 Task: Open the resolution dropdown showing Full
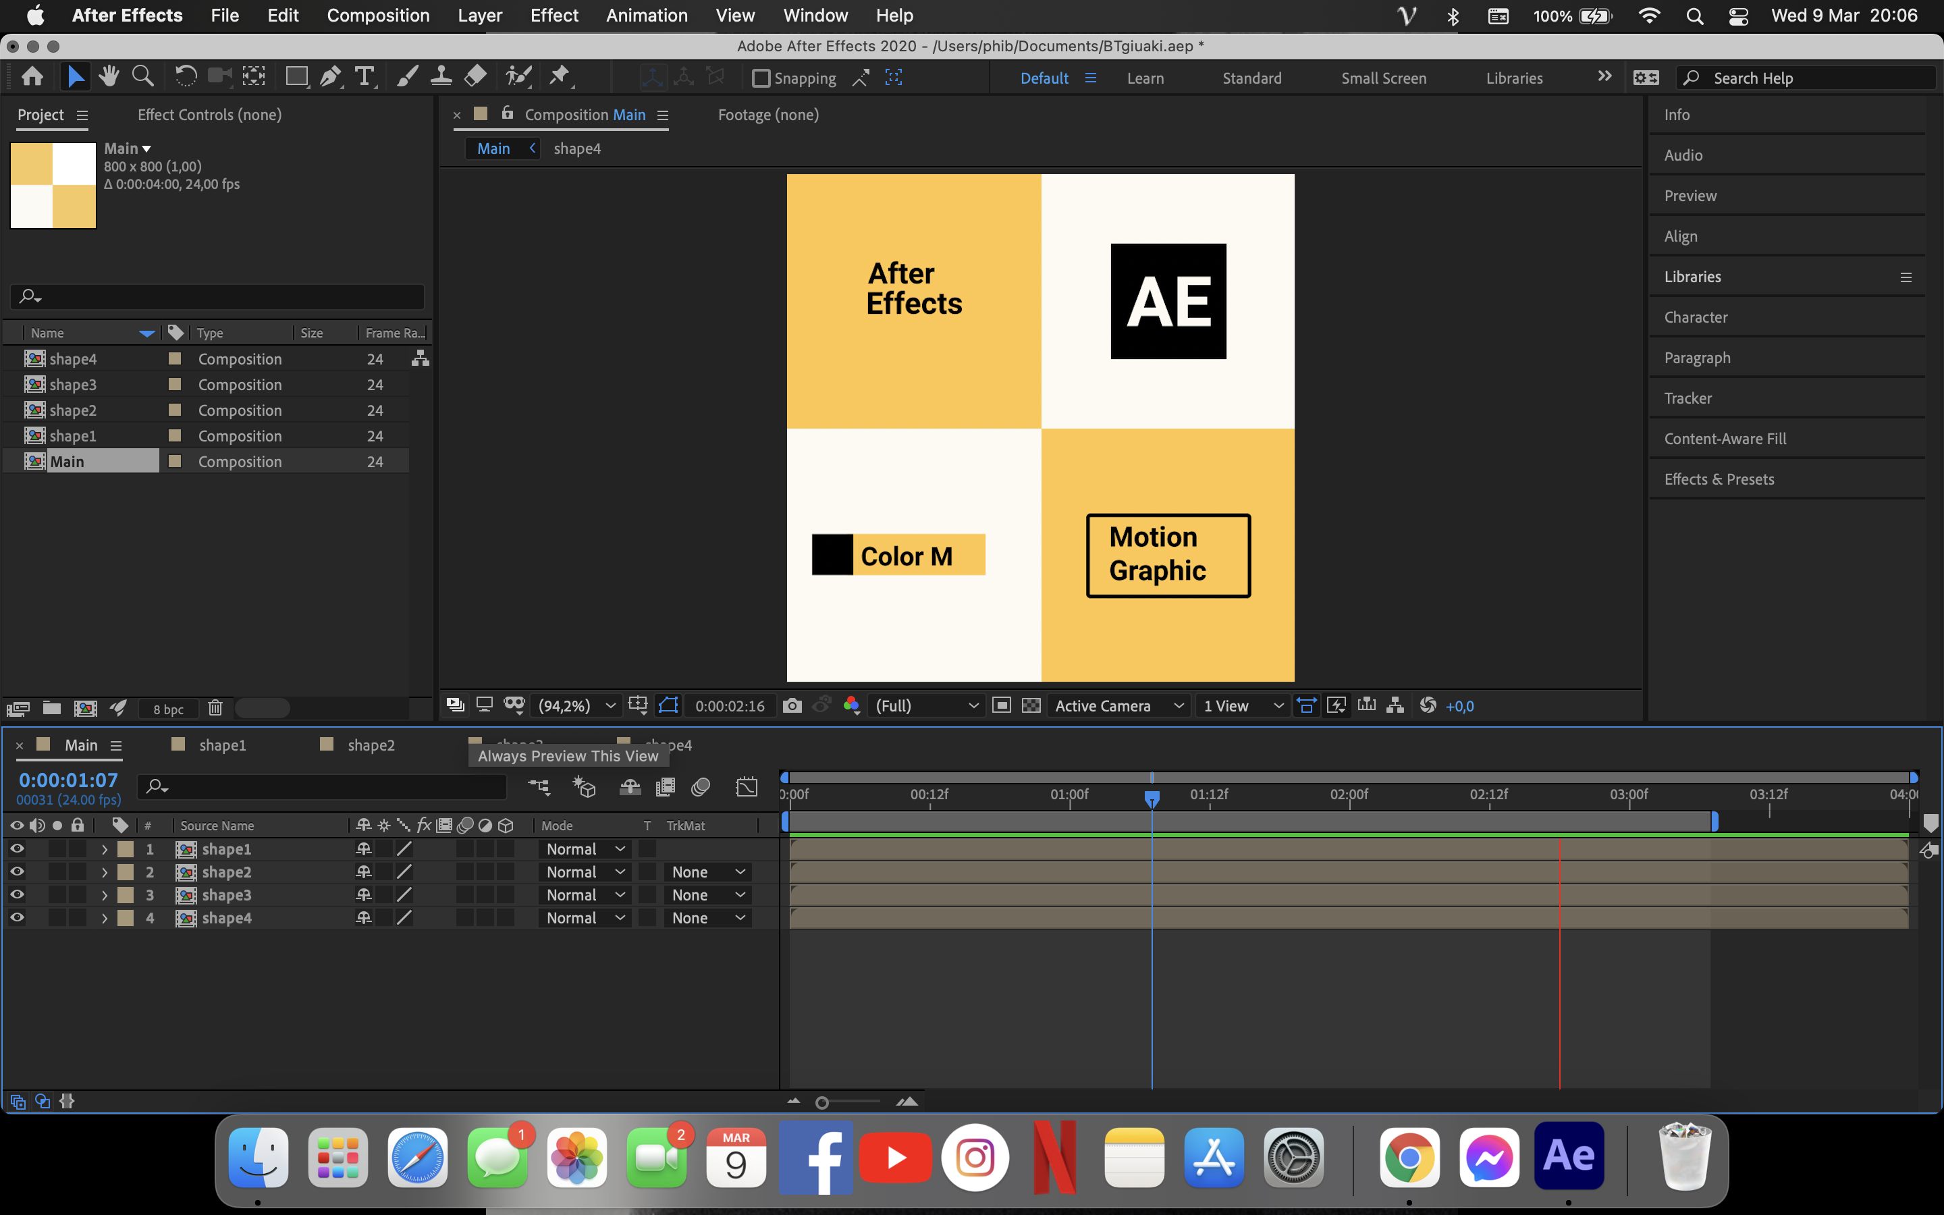(x=926, y=705)
